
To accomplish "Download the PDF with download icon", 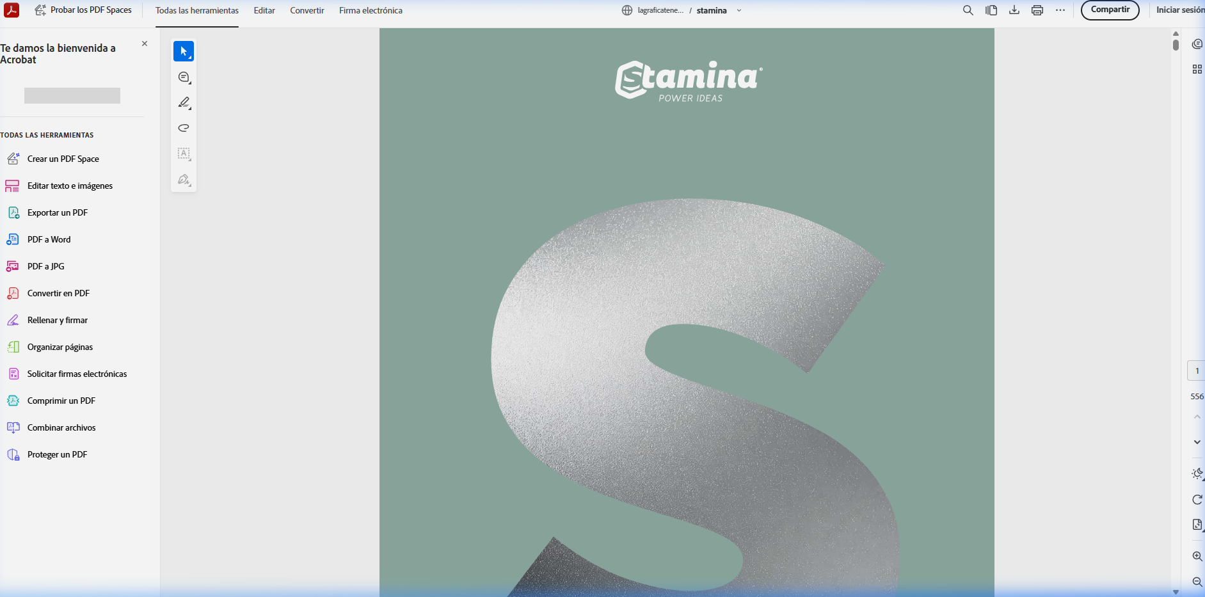I will point(1014,10).
